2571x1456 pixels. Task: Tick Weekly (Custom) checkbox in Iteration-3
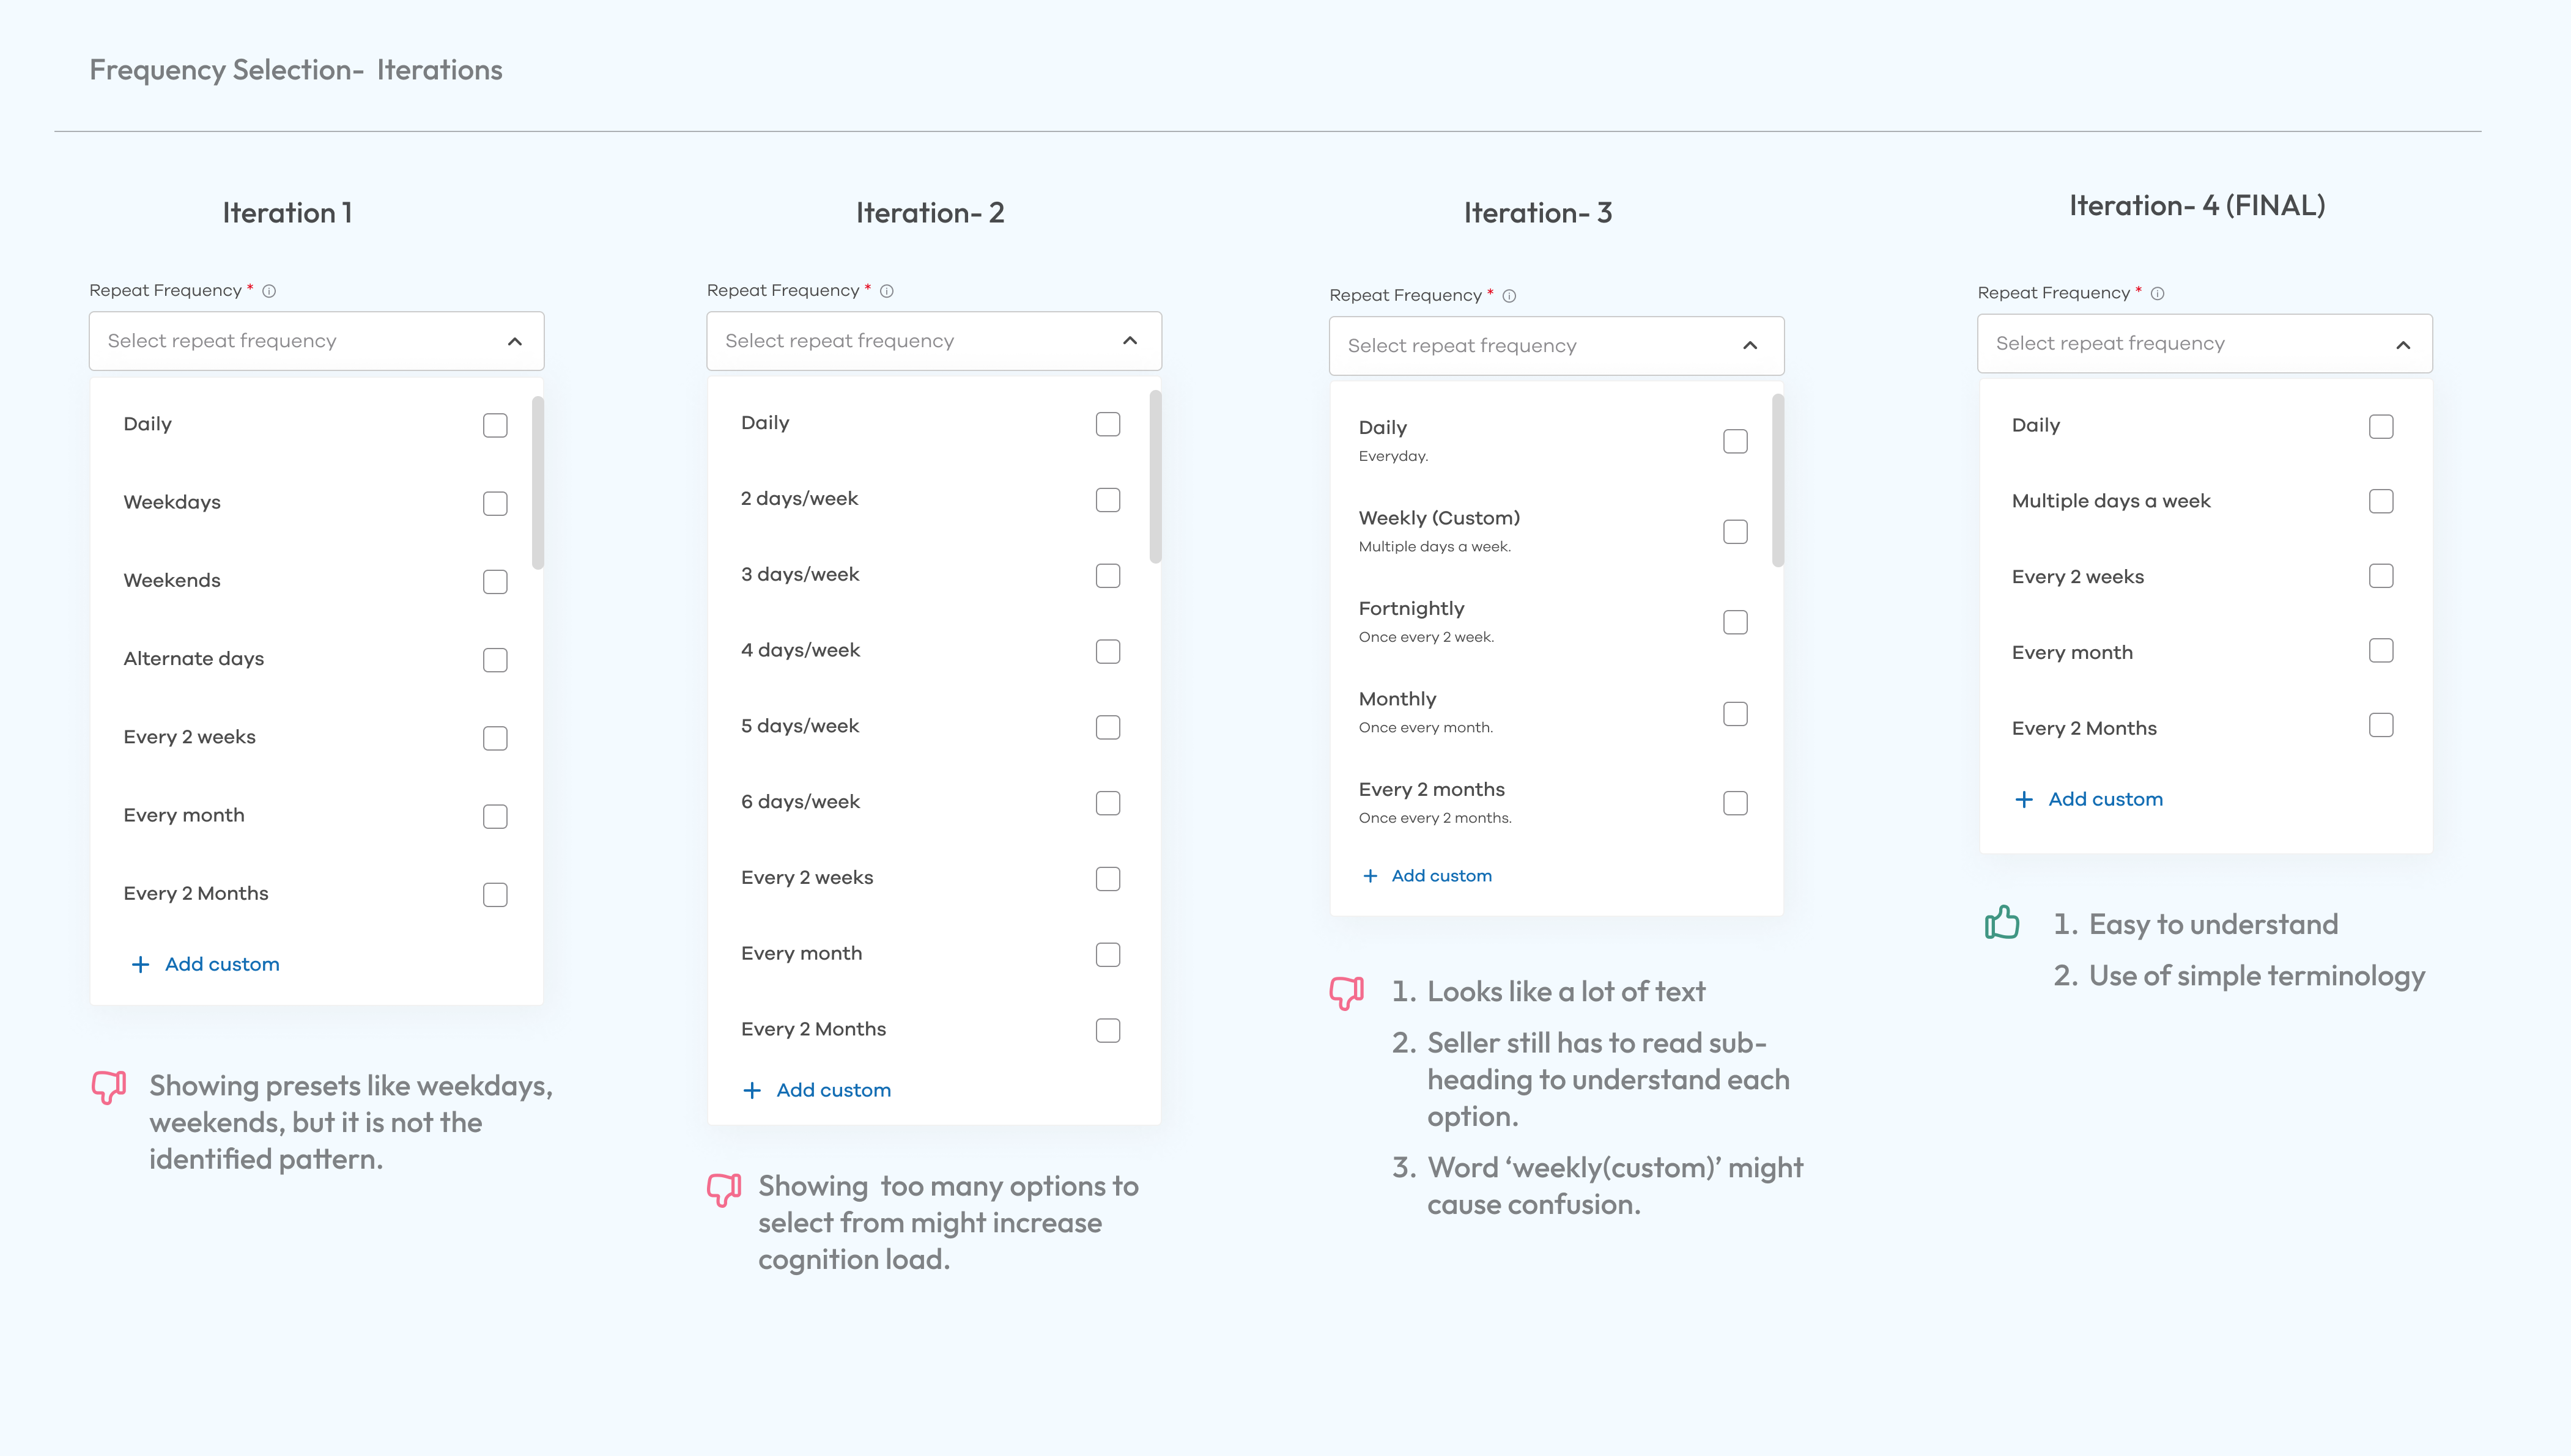tap(1736, 532)
